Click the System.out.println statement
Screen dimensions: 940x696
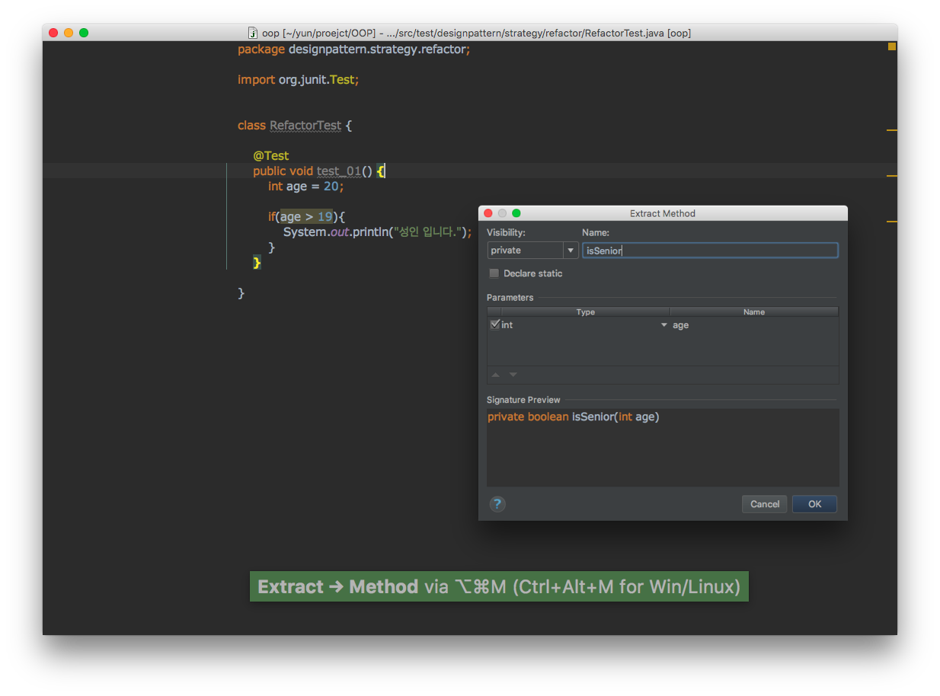tap(378, 232)
